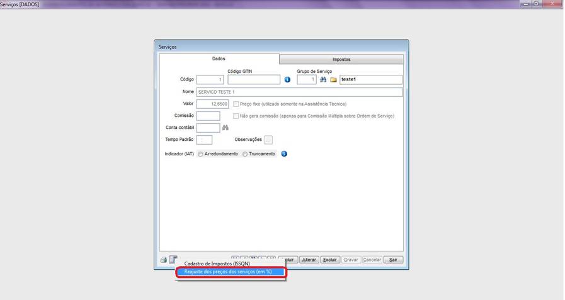Click the Gravar button
This screenshot has width=565, height=300.
click(351, 260)
